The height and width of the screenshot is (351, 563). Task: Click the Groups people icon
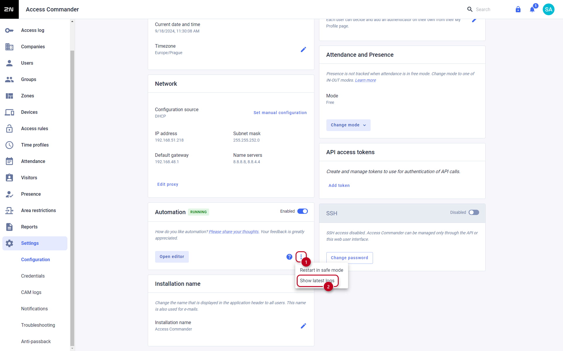[9, 80]
